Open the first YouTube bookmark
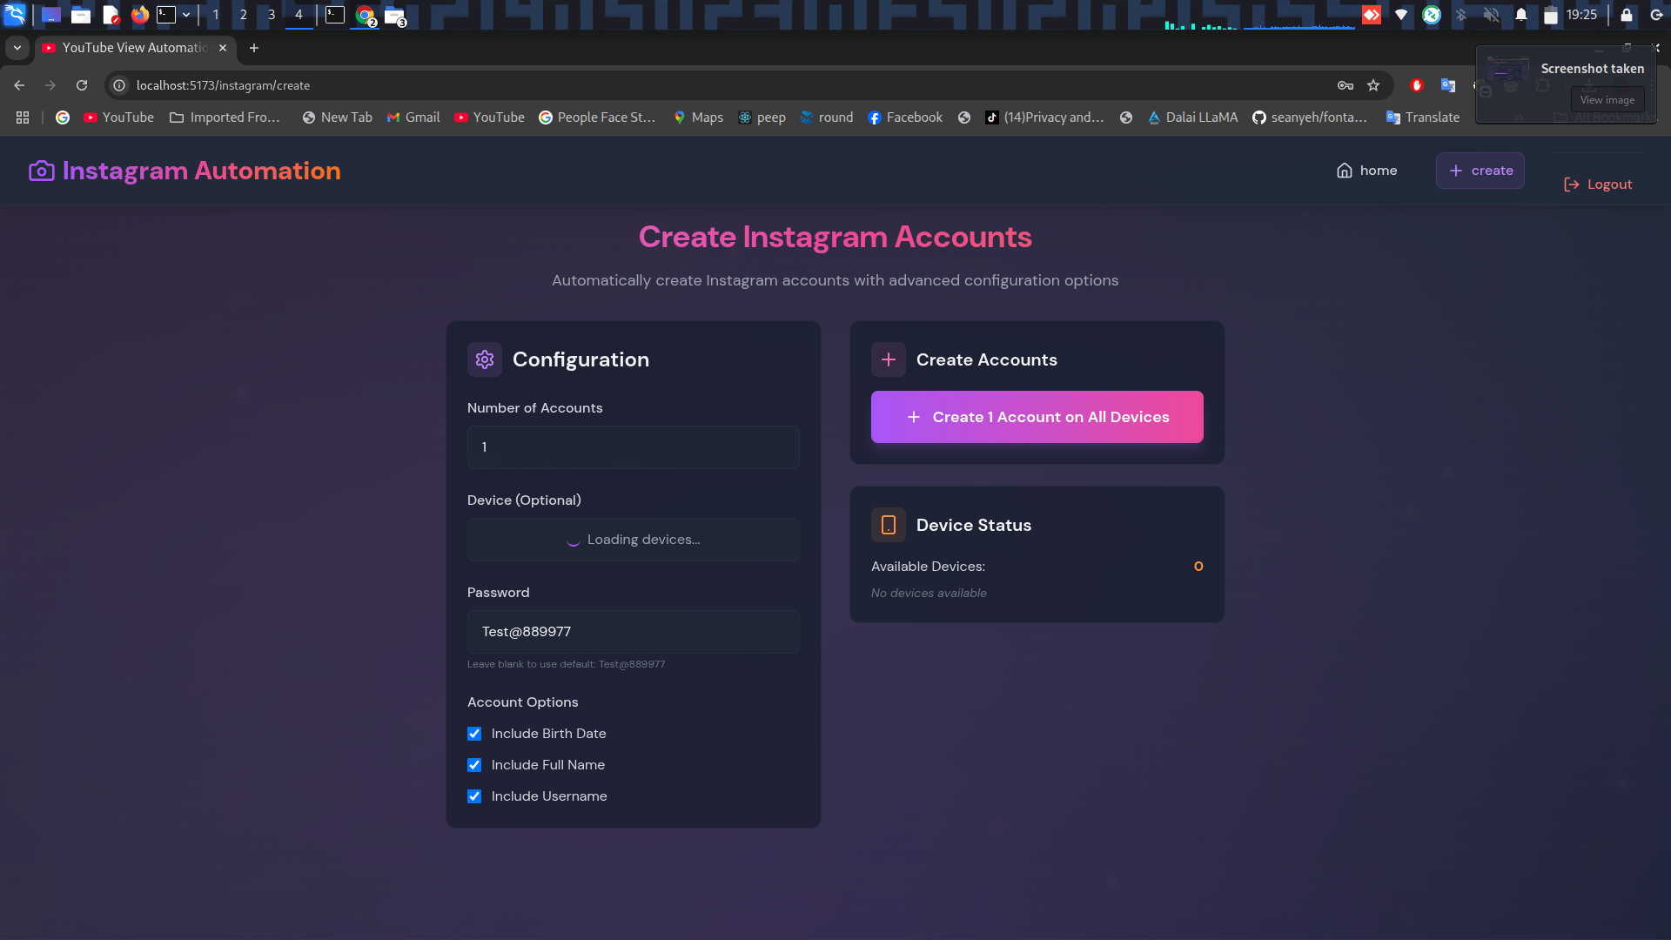 pyautogui.click(x=119, y=117)
